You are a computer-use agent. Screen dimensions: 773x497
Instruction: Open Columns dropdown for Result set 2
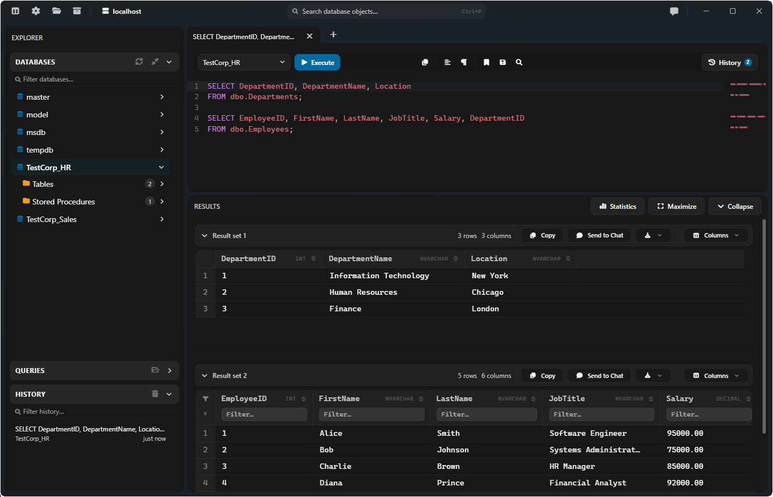point(716,376)
